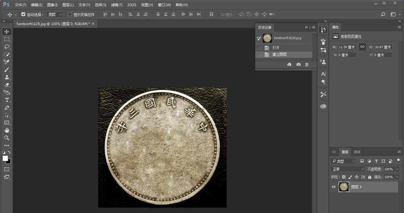
Task: Toggle the Auto-Select checkbox
Action: pyautogui.click(x=23, y=14)
